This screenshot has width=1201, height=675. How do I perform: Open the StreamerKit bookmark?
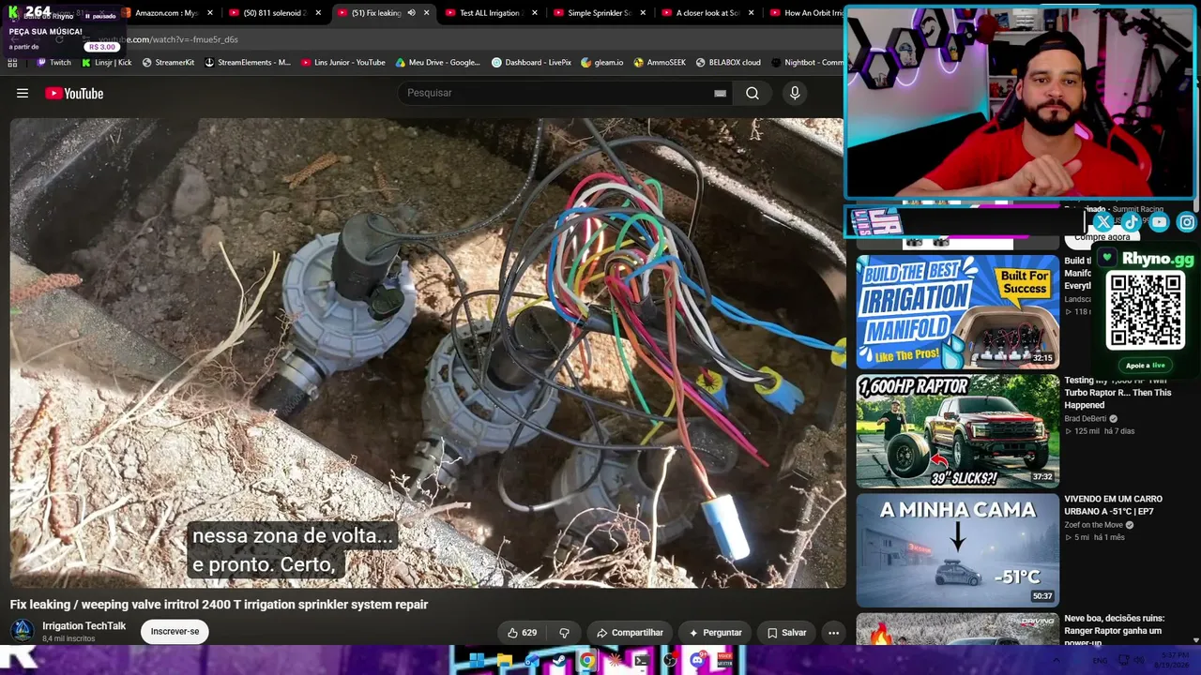pos(168,63)
